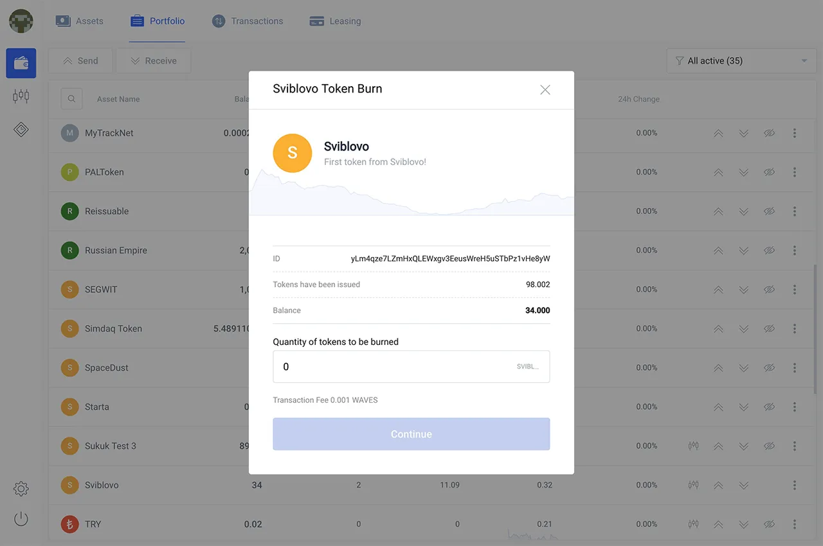Switch to the Assets tab

coord(79,21)
